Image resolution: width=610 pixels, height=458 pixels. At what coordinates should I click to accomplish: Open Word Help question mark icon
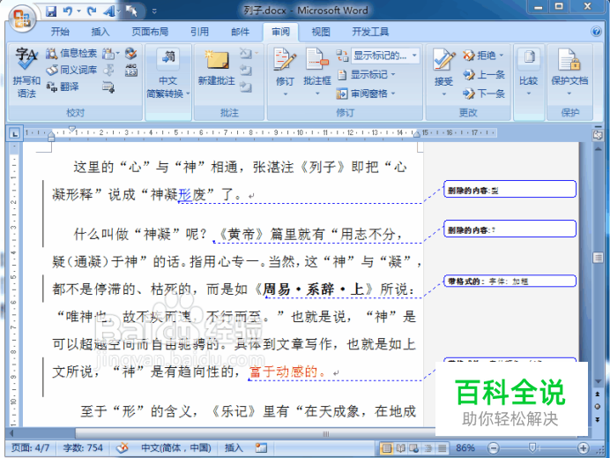[x=596, y=31]
